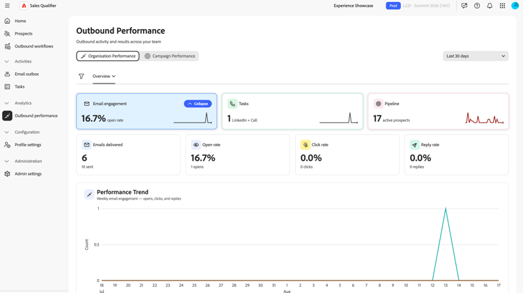Select the Pipeline summary card
The width and height of the screenshot is (523, 293).
click(x=439, y=111)
